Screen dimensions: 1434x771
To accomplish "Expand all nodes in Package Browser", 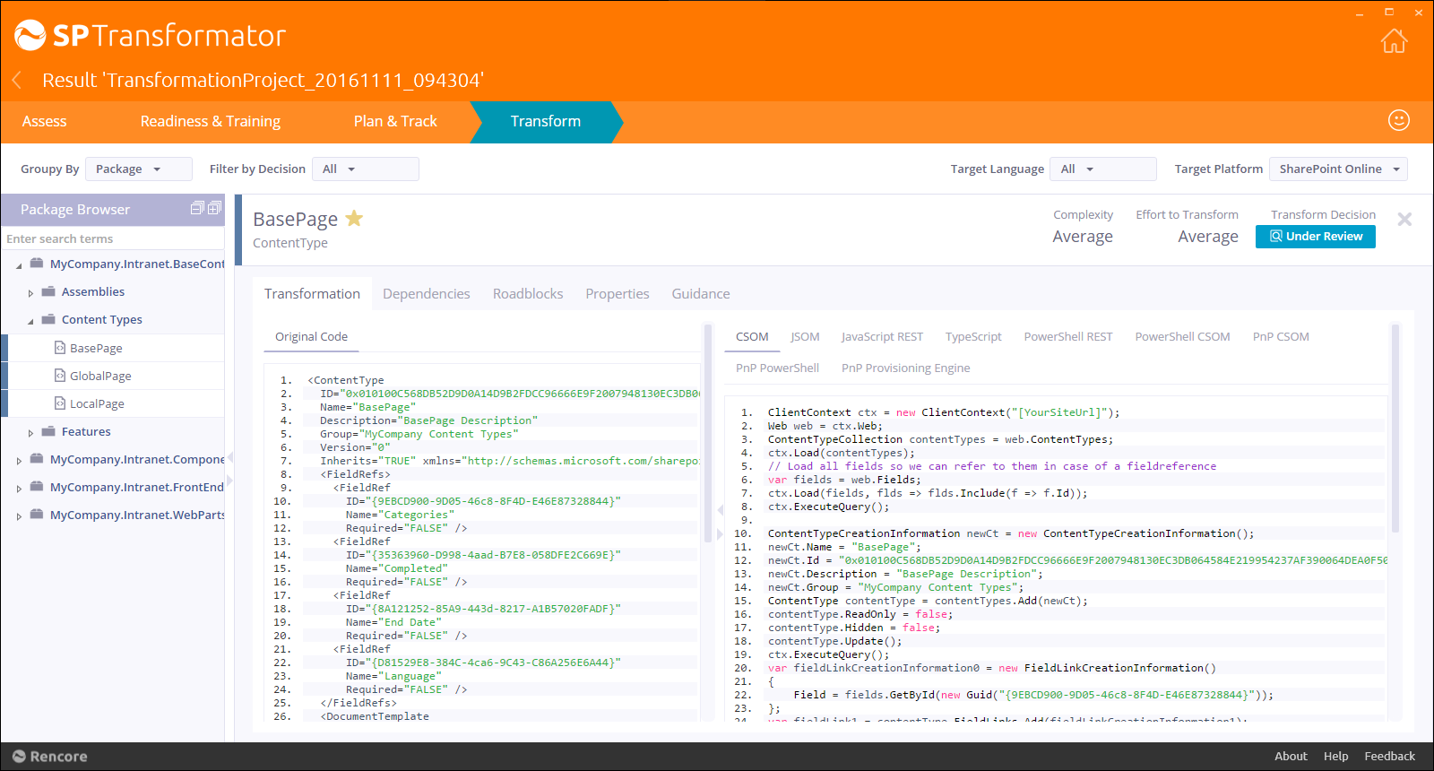I will pos(214,208).
